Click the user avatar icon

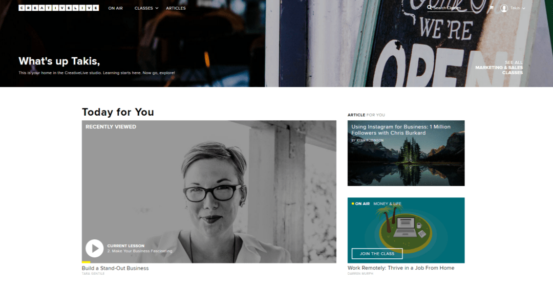pyautogui.click(x=504, y=8)
